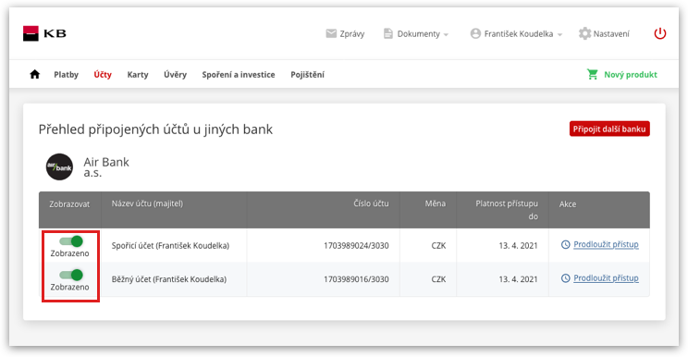The image size is (688, 357).
Task: Click the CZK currency in Běžný účet row
Action: (x=438, y=279)
